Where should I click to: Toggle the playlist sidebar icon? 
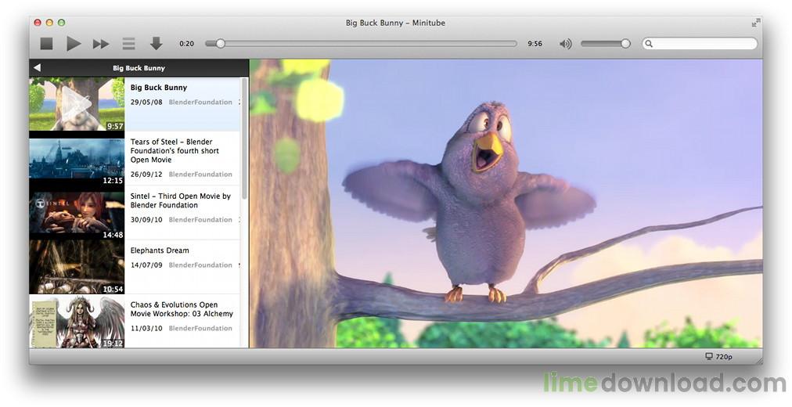(x=128, y=44)
